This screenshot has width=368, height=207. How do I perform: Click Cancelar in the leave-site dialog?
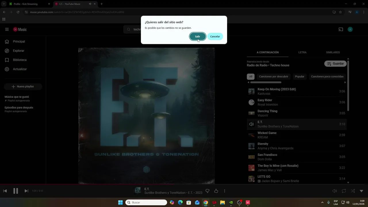tap(215, 37)
